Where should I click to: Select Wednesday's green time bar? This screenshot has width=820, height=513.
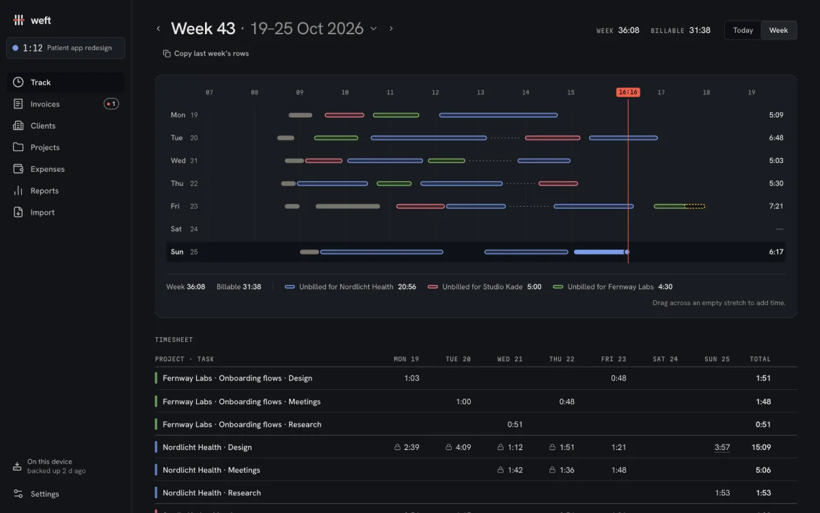tap(446, 161)
